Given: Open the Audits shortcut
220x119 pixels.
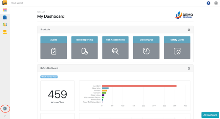Looking at the screenshot, I should click(x=54, y=48).
